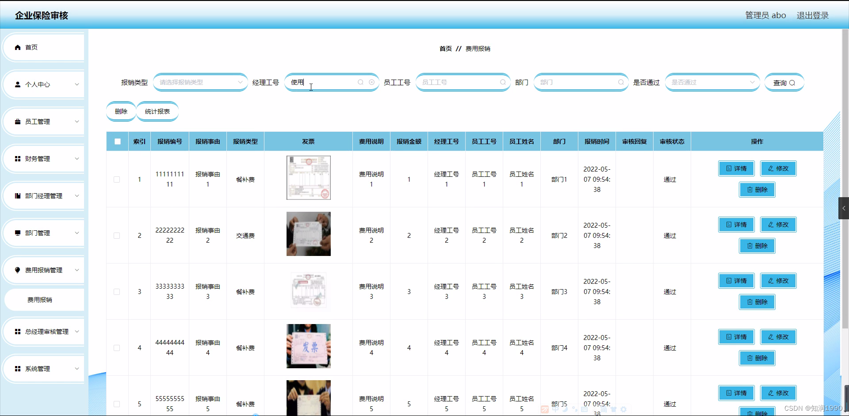The image size is (849, 416).
Task: Open 统计报表 statistics report
Action: click(157, 111)
